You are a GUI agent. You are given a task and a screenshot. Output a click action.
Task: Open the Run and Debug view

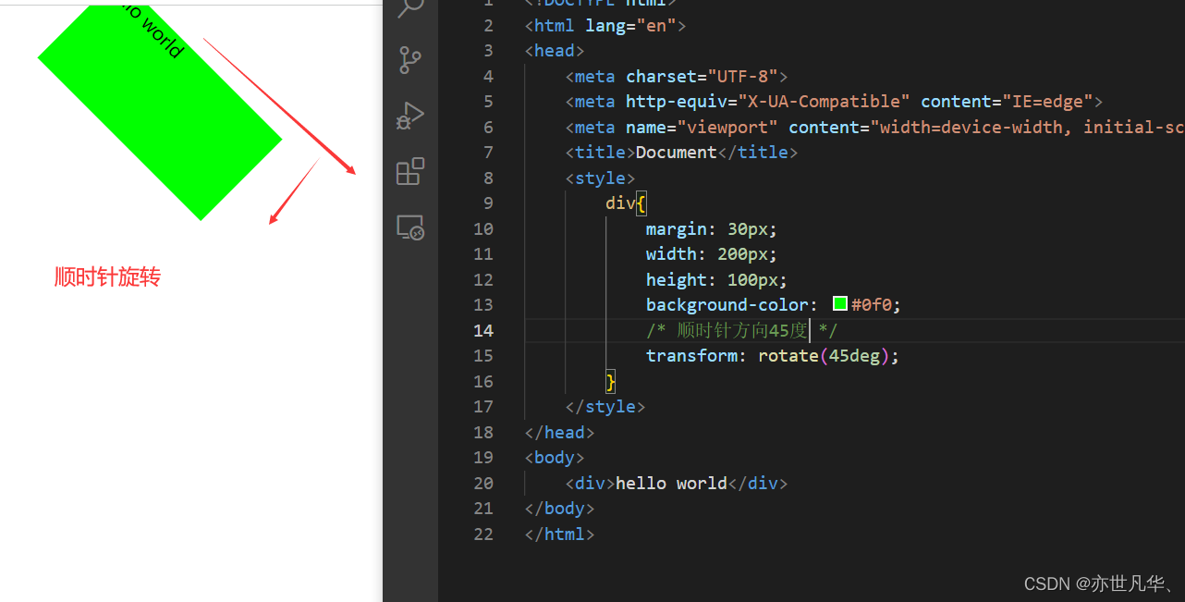(x=409, y=116)
